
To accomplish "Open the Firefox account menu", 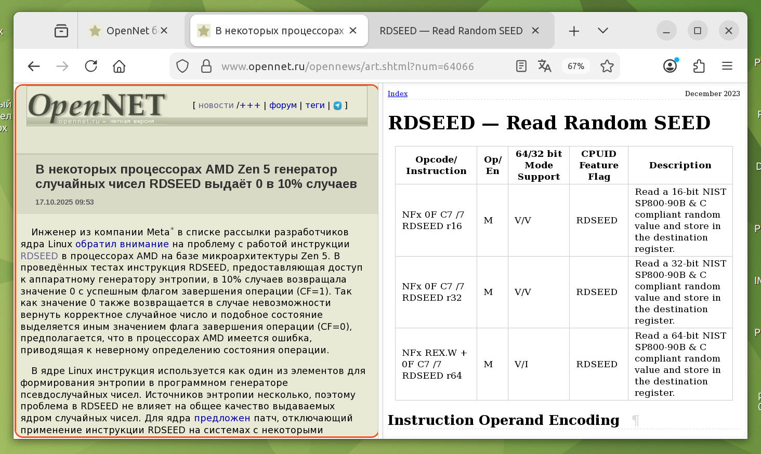I will pos(671,66).
